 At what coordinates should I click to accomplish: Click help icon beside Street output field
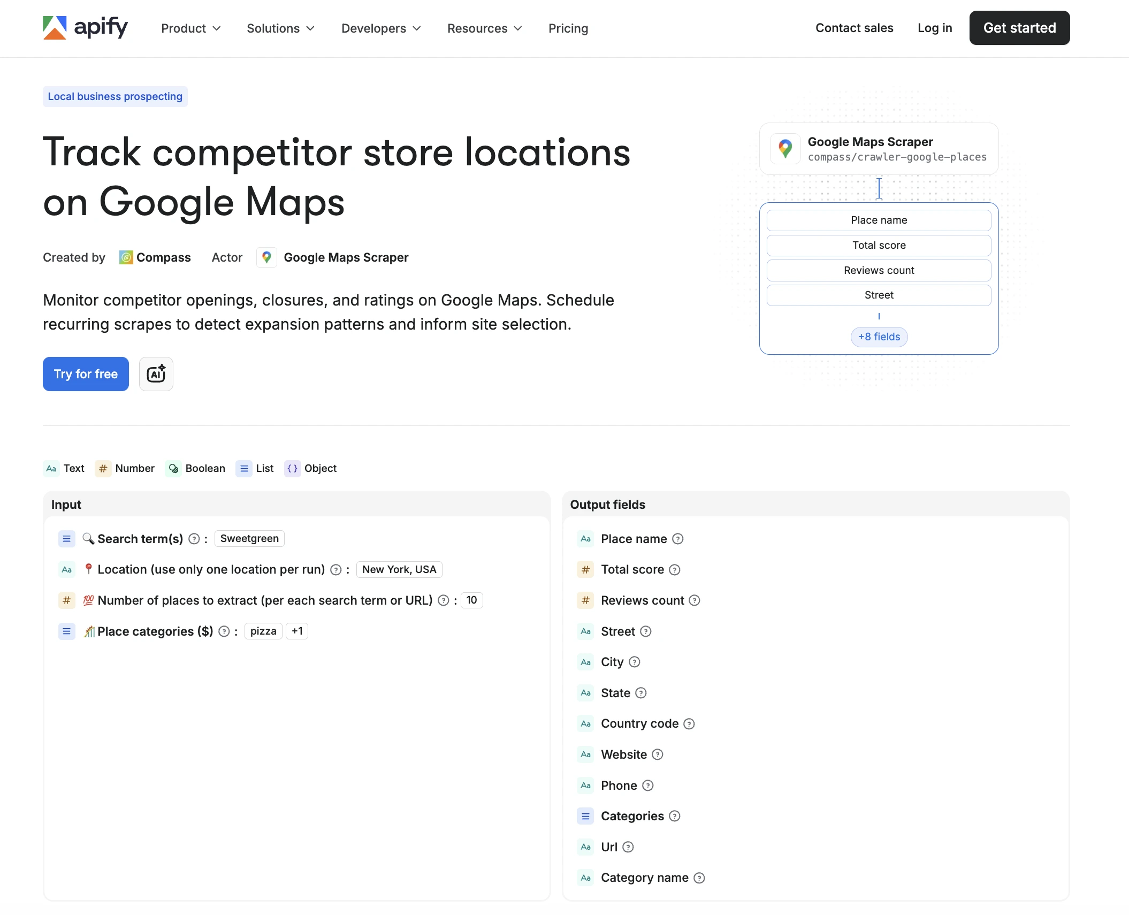tap(646, 631)
